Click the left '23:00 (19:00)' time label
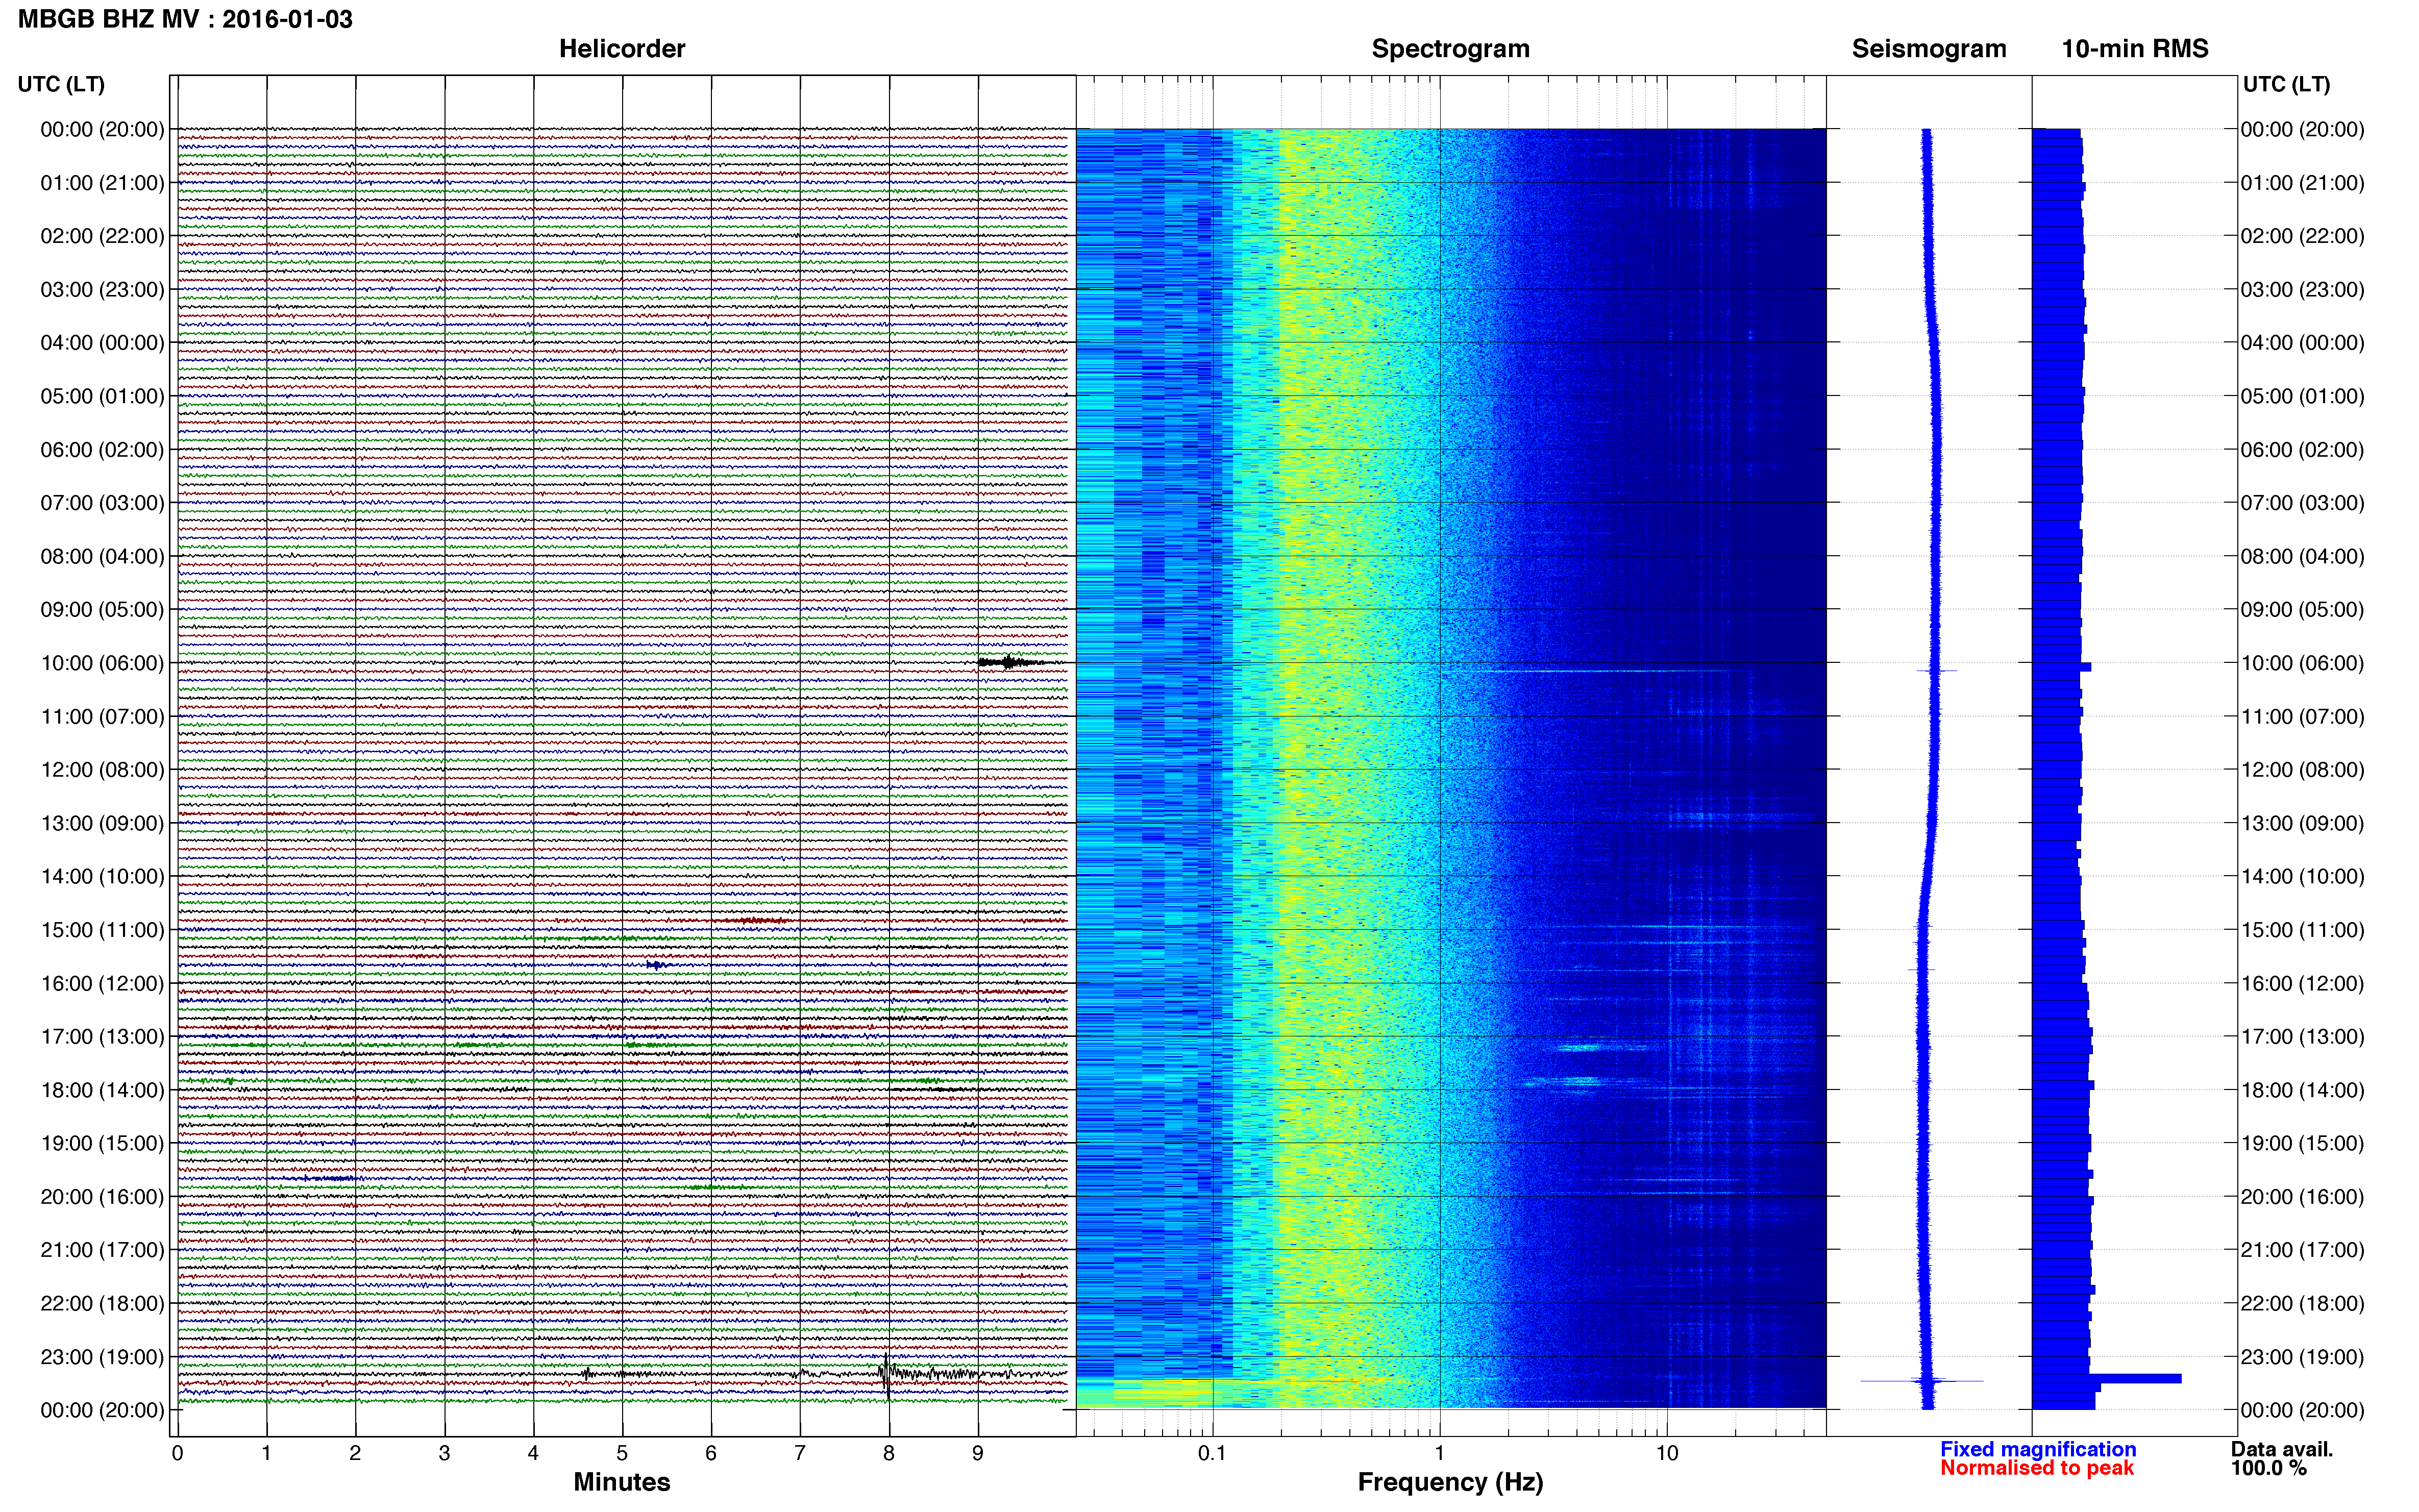This screenshot has height=1512, width=2419. [102, 1357]
